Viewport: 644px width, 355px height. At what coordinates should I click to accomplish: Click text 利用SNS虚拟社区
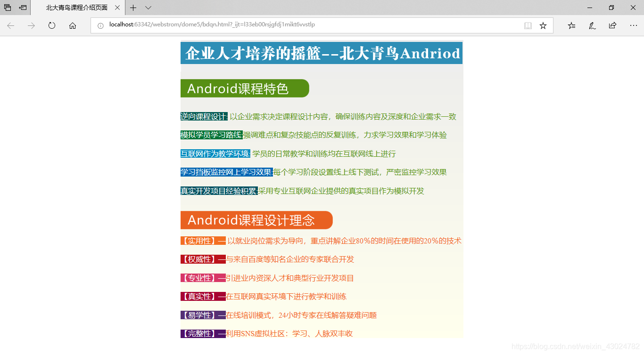(x=255, y=334)
